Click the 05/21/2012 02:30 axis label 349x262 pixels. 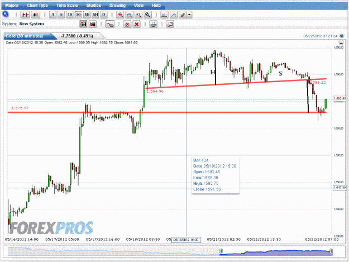pyautogui.click(x=224, y=239)
